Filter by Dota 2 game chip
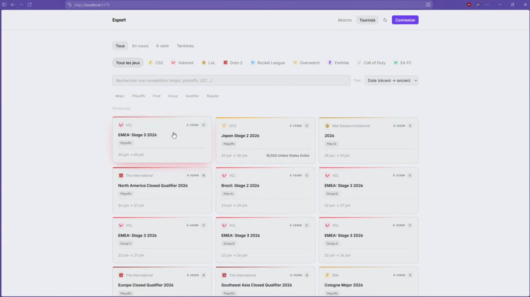This screenshot has height=297, width=530. (x=233, y=63)
